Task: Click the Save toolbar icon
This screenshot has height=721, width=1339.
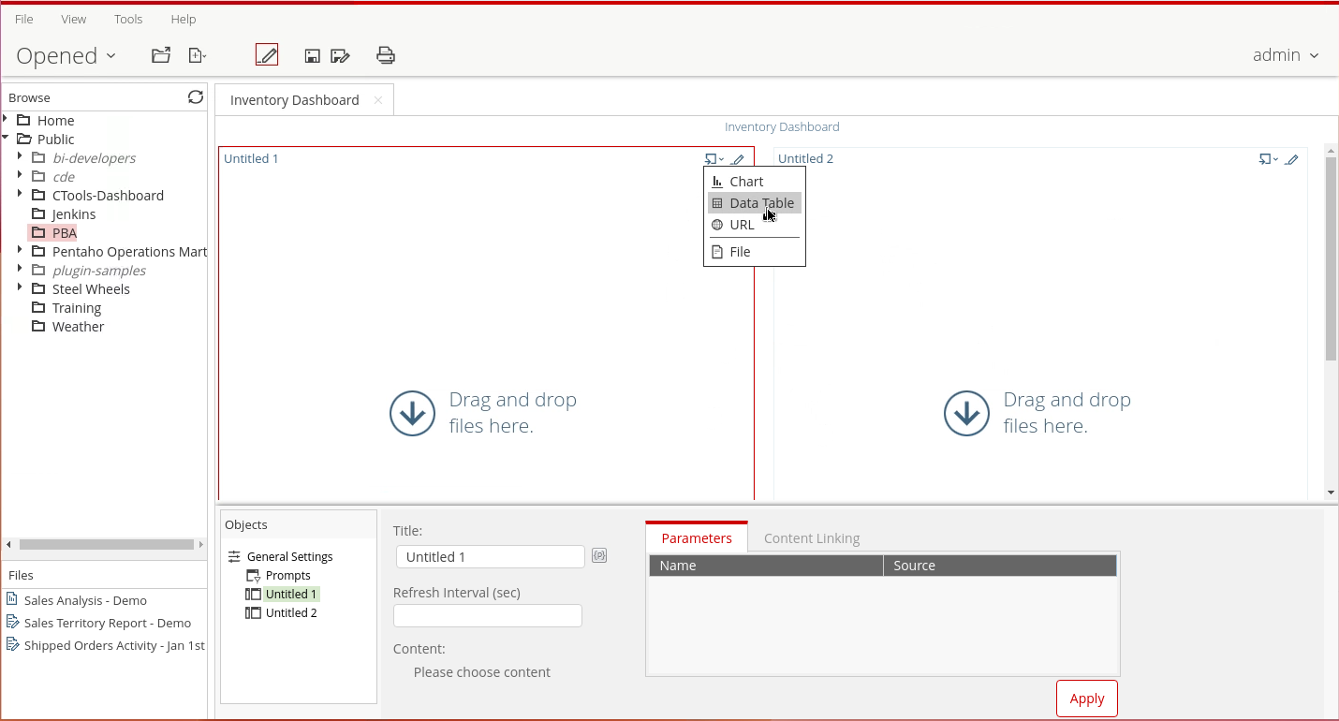Action: pos(313,56)
